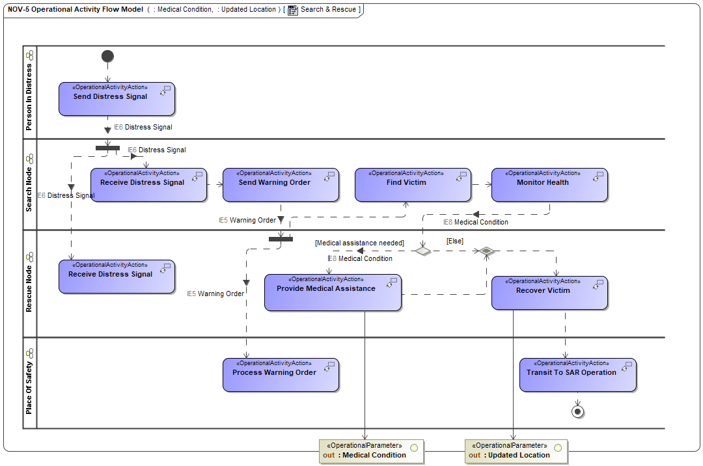This screenshot has width=703, height=466.
Task: Click the merge diamond next to Else guard
Action: [x=486, y=251]
